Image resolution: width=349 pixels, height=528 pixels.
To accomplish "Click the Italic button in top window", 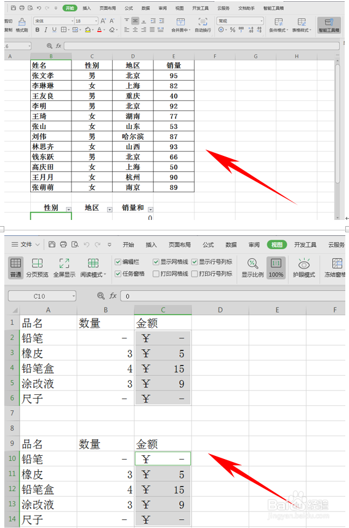I will click(46, 30).
